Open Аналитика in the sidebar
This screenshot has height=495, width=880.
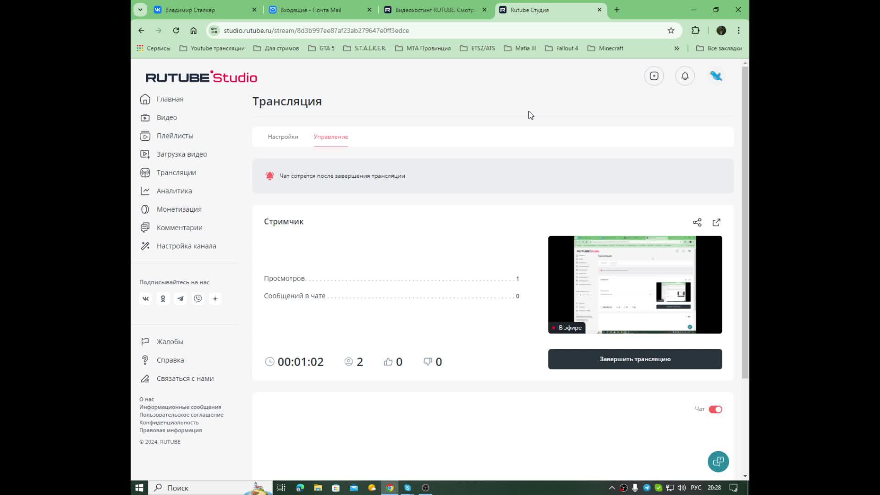(166, 191)
